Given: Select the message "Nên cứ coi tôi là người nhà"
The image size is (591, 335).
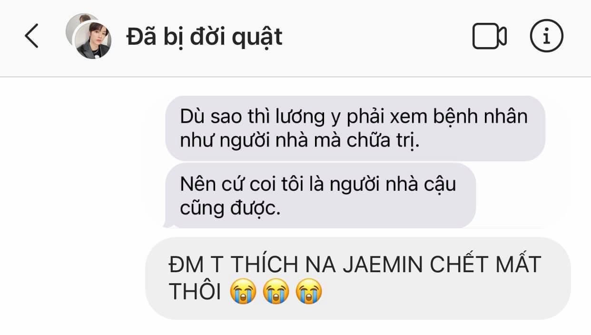Looking at the screenshot, I should coord(320,195).
